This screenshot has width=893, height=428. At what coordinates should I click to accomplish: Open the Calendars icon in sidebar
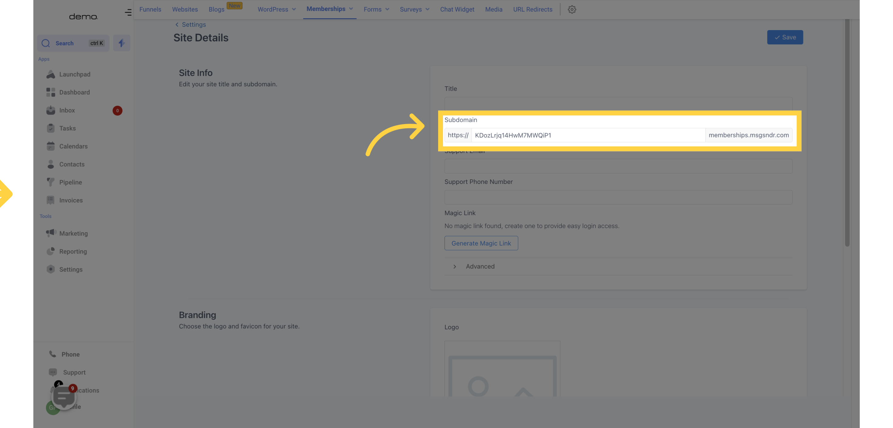[51, 147]
